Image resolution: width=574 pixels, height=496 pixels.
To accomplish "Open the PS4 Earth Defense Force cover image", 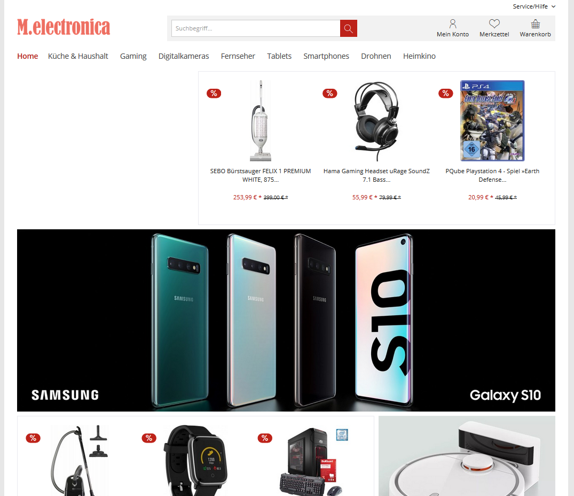I will [x=492, y=120].
